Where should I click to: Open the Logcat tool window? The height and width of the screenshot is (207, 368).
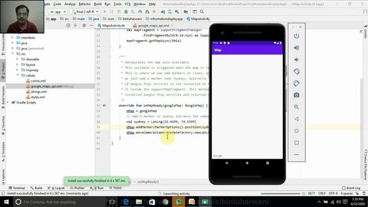click(56, 188)
